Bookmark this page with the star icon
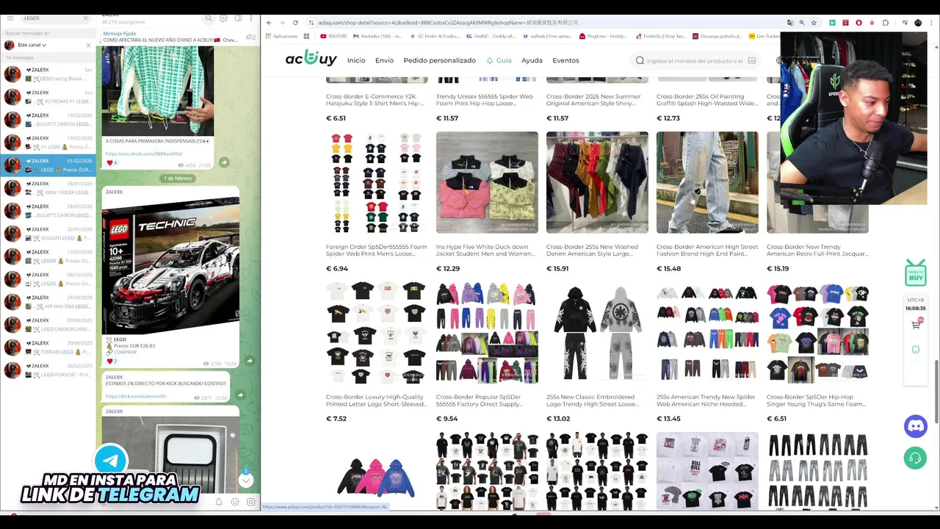 814,23
